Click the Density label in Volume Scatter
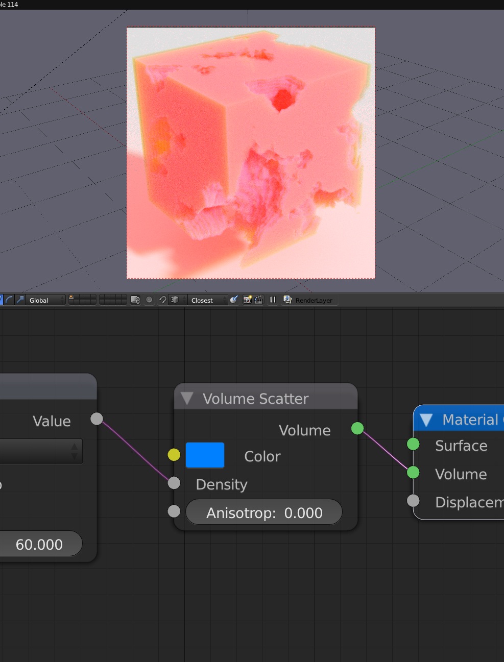Viewport: 504px width, 662px height. [222, 484]
